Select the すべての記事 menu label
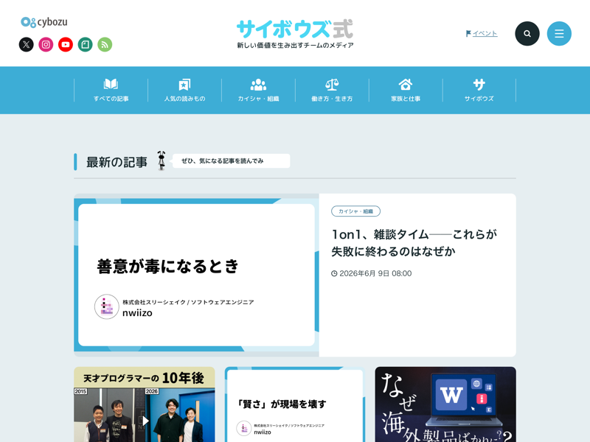 [111, 99]
